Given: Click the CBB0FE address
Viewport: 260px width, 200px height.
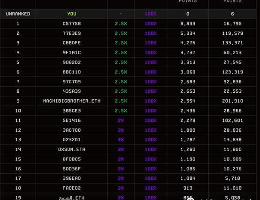Looking at the screenshot, I should click(72, 43).
